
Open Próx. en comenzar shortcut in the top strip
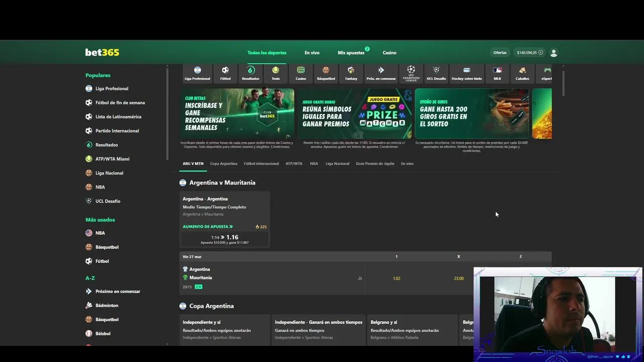(x=381, y=73)
